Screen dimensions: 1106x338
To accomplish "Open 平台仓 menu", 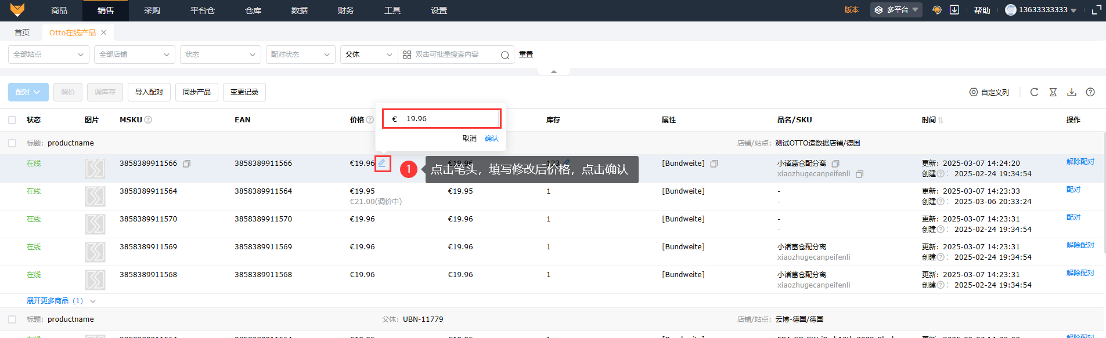I will [x=203, y=10].
